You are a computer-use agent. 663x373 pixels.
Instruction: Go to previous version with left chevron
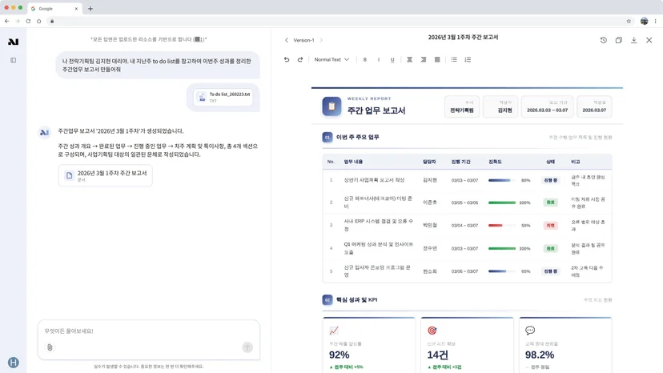(287, 40)
